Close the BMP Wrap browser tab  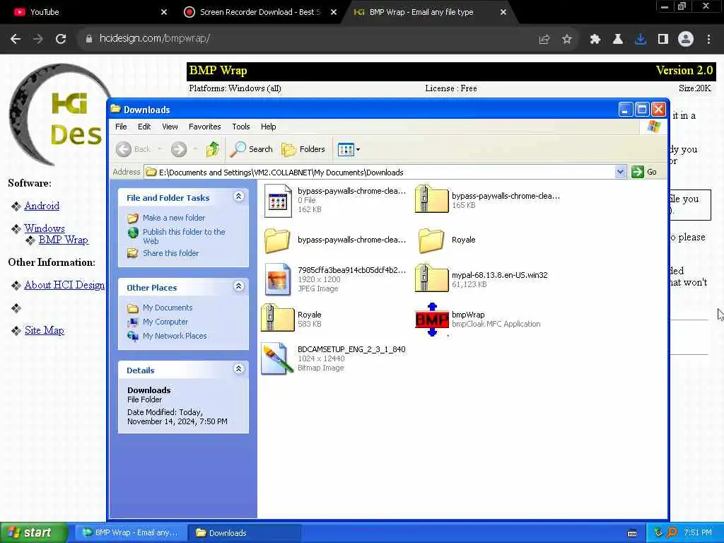(503, 12)
